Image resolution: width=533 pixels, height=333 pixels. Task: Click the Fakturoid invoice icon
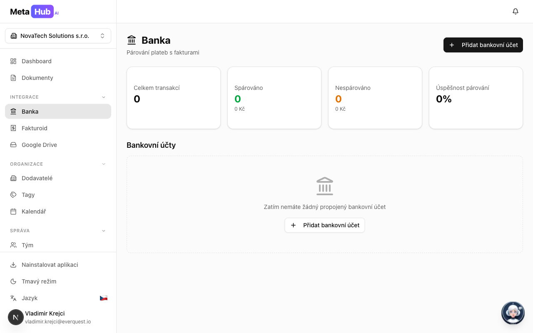click(x=13, y=128)
